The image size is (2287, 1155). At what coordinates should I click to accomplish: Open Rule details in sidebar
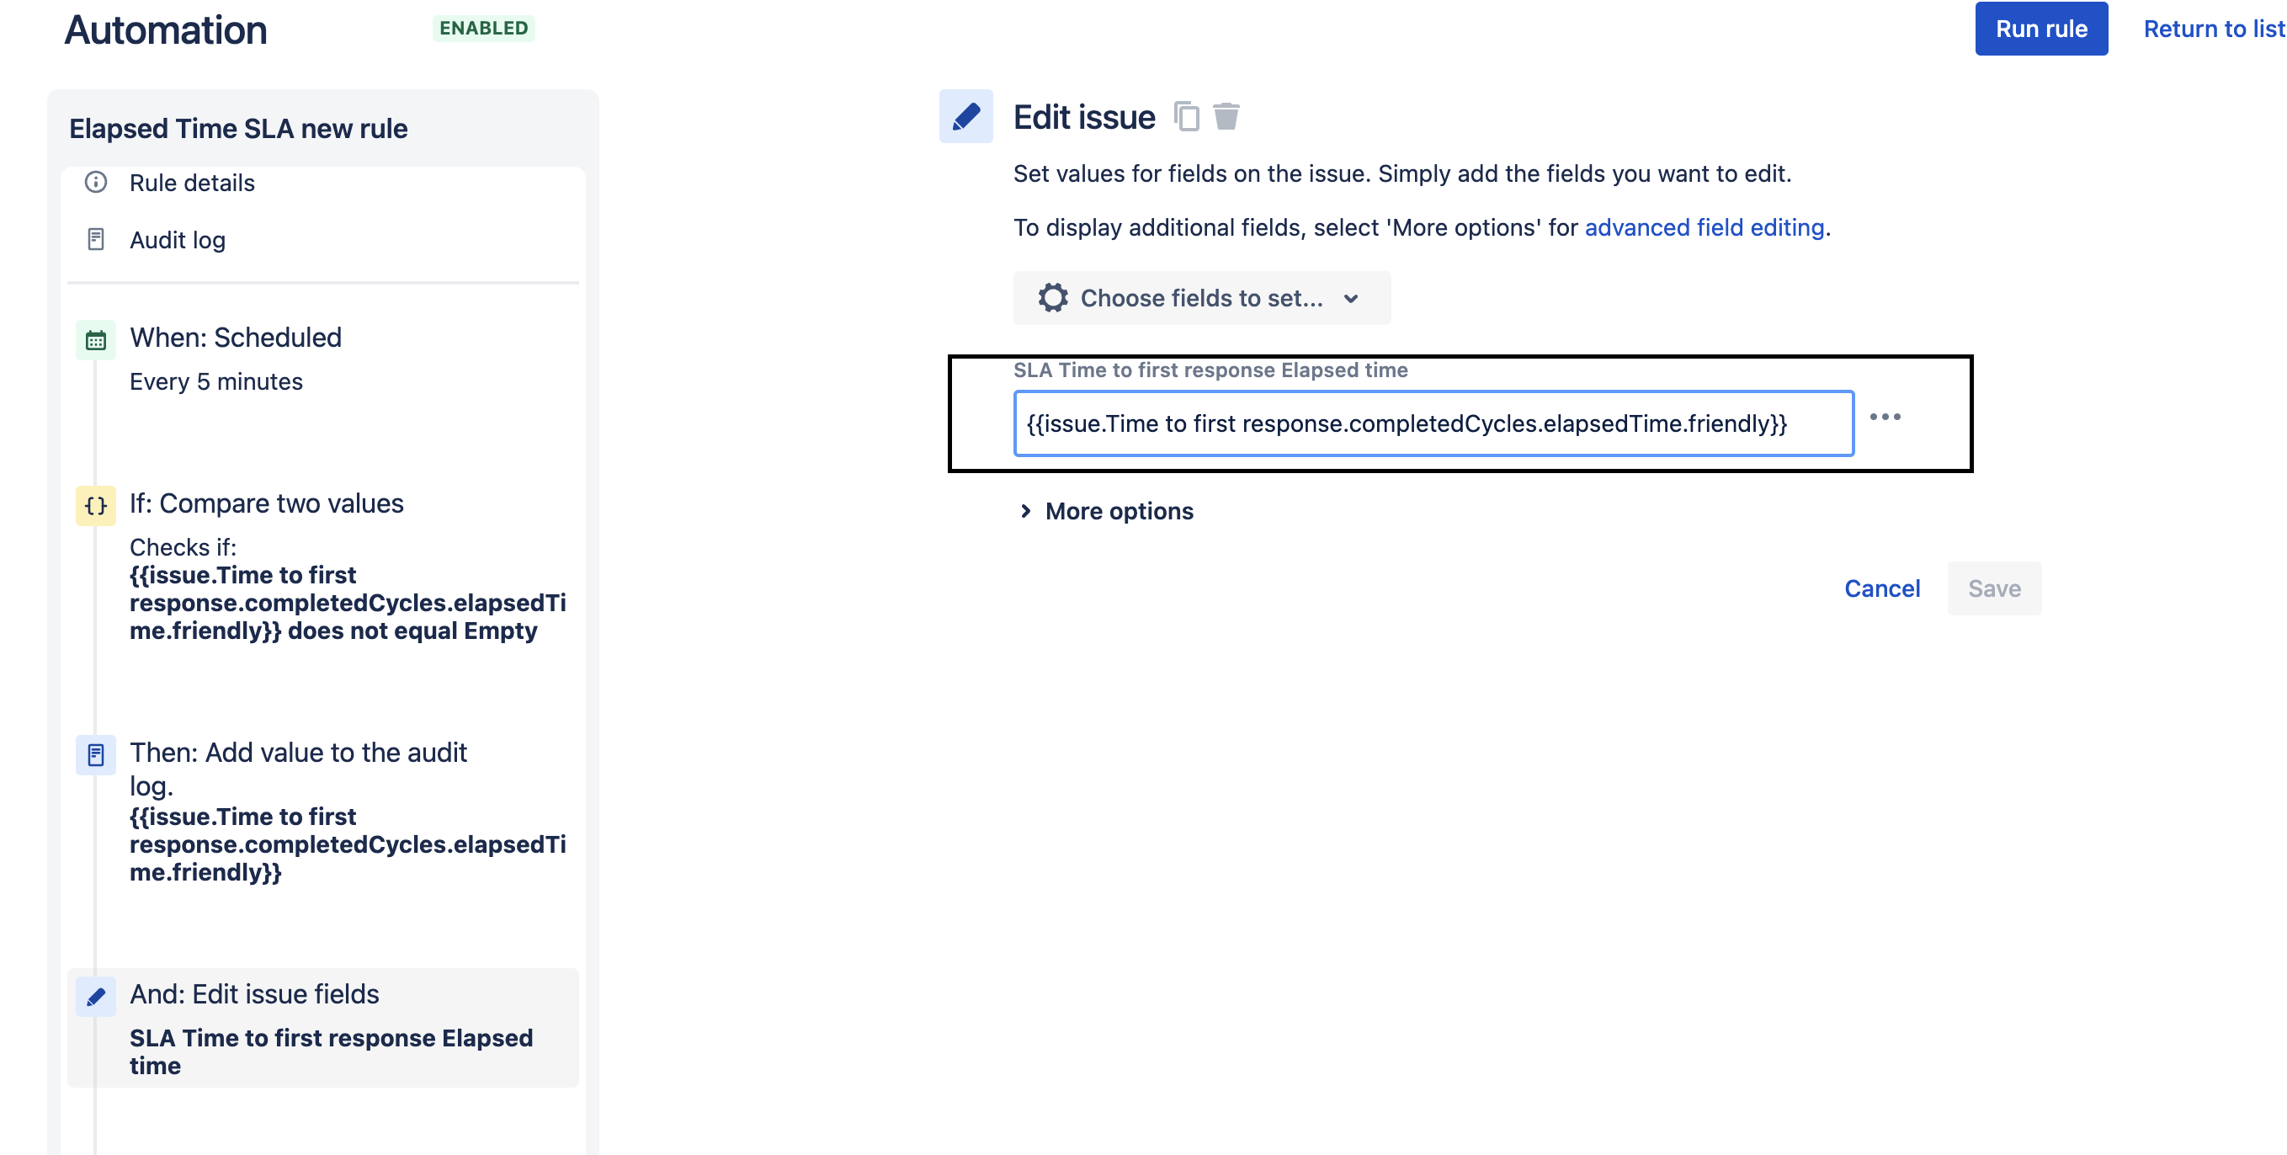(192, 182)
